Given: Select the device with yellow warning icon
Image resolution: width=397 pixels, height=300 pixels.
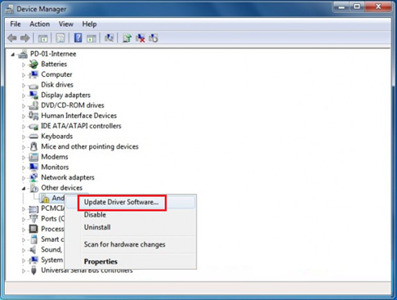Looking at the screenshot, I should (53, 198).
